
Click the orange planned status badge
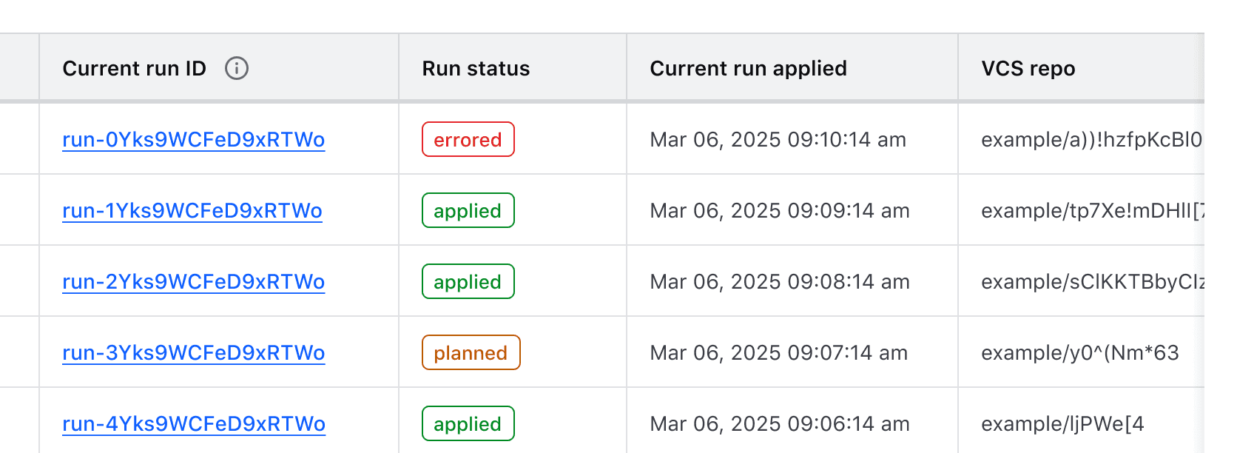click(x=471, y=353)
